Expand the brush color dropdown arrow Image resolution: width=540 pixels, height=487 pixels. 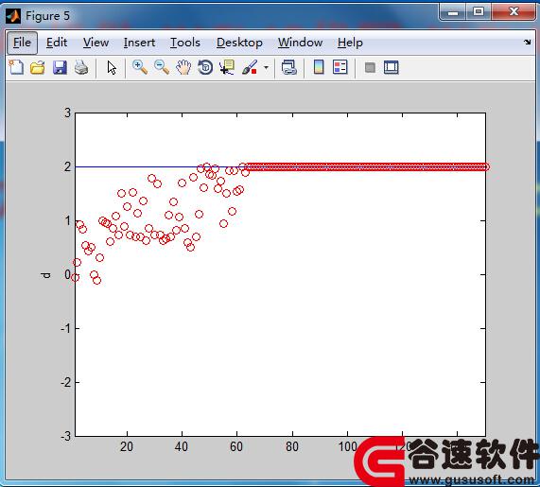coord(266,67)
